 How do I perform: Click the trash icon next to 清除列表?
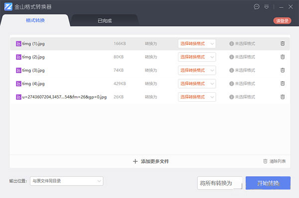[265, 161]
